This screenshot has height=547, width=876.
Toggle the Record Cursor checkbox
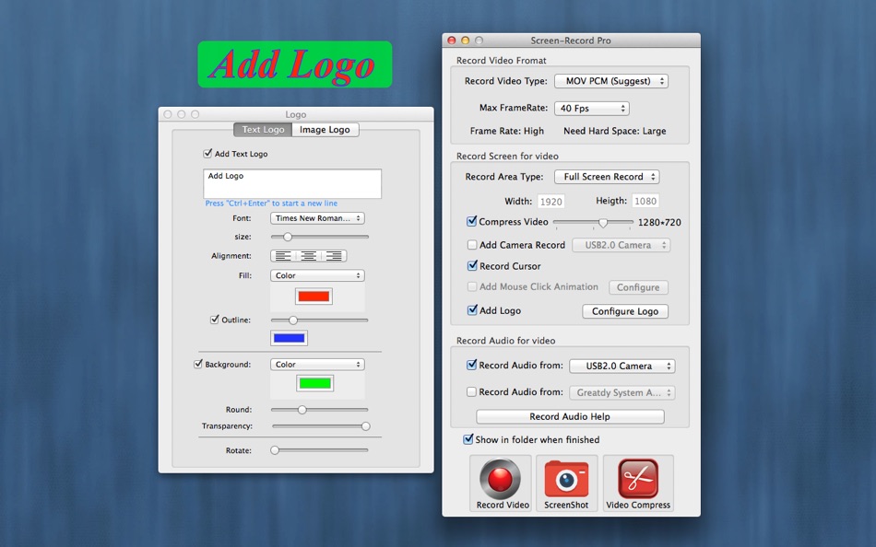[x=470, y=266]
